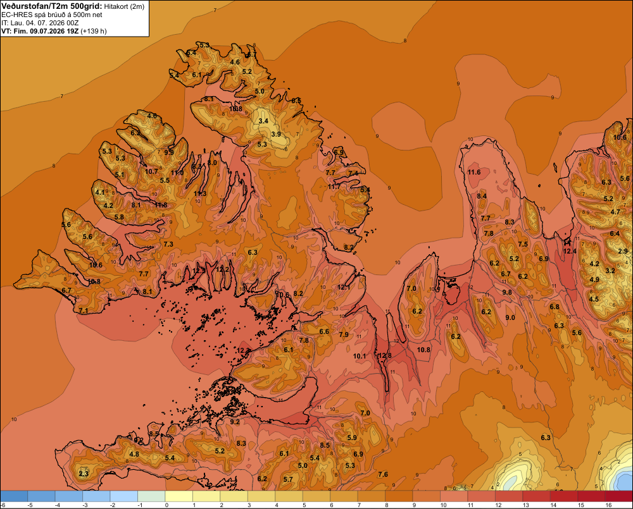Click the 10.1 temperature label

coord(360,356)
